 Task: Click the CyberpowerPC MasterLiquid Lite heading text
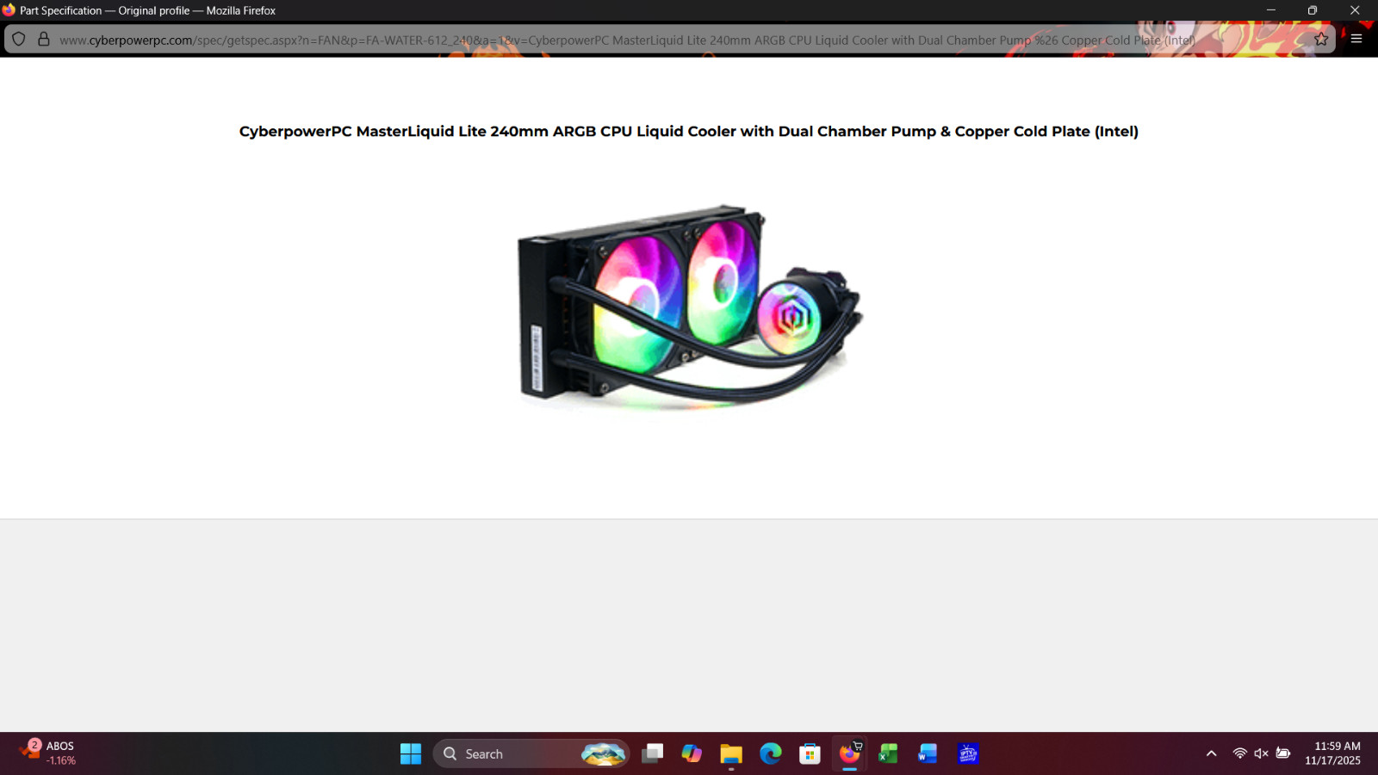689,131
